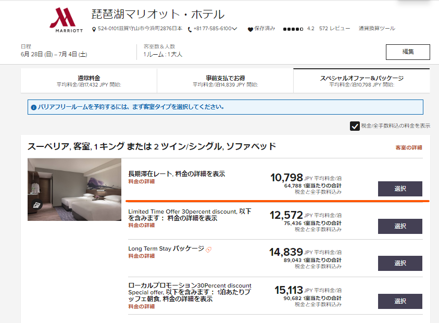Viewport: 439px width, 323px height.
Task: Open 料金の詳細 under 長期滞在レート
Action: pos(142,181)
